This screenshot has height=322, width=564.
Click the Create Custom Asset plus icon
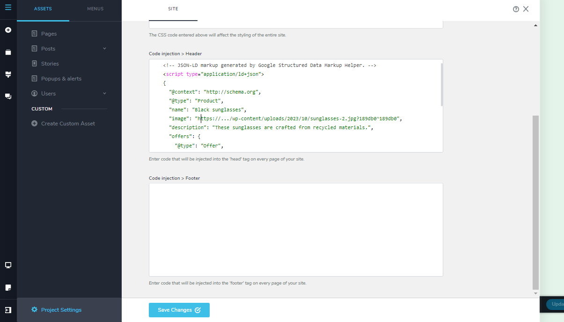tap(34, 124)
